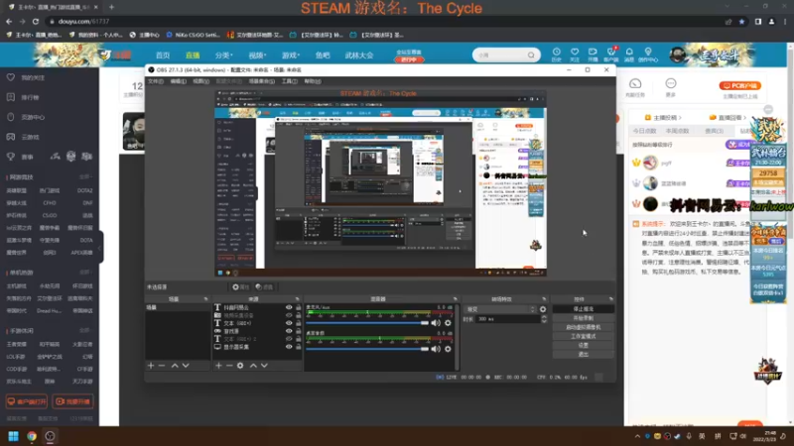Move scene down in Scenes panel
This screenshot has width=794, height=446.
pyautogui.click(x=186, y=365)
